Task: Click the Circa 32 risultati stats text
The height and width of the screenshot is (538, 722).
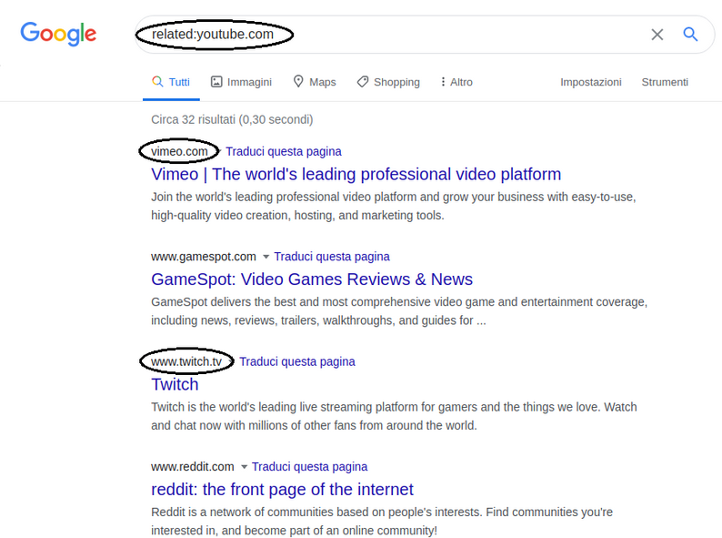Action: pos(232,120)
